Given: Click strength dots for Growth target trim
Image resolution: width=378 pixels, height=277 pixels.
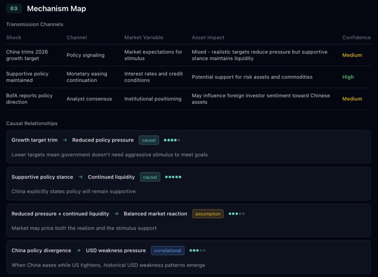Looking at the screenshot, I should click(172, 140).
